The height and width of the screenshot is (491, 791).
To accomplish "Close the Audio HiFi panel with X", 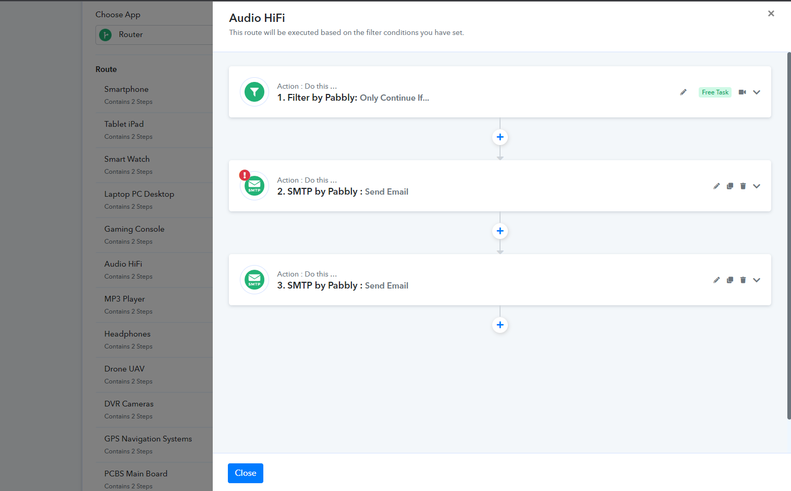I will pos(771,14).
